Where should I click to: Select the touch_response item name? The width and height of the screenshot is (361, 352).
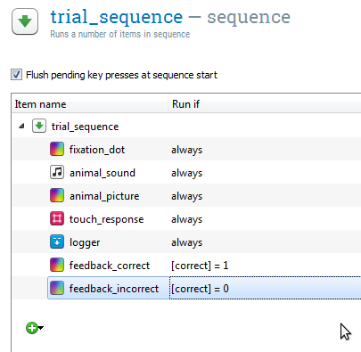click(x=106, y=219)
